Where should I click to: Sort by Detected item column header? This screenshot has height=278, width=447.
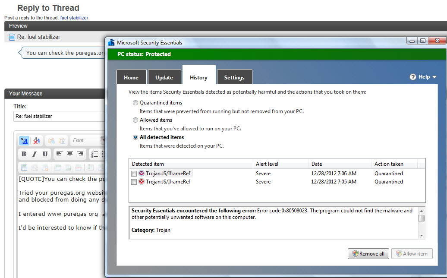click(191, 164)
